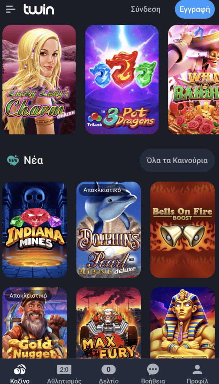Launch the Bells On Fire Boost game

pos(182,230)
